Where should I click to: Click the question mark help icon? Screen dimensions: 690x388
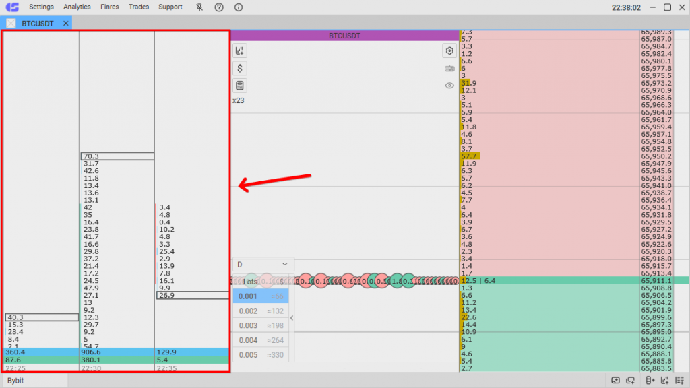click(219, 7)
